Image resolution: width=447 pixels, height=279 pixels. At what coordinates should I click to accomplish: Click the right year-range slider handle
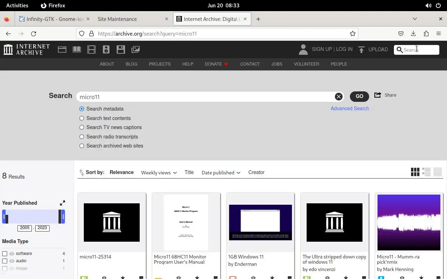[x=63, y=217]
